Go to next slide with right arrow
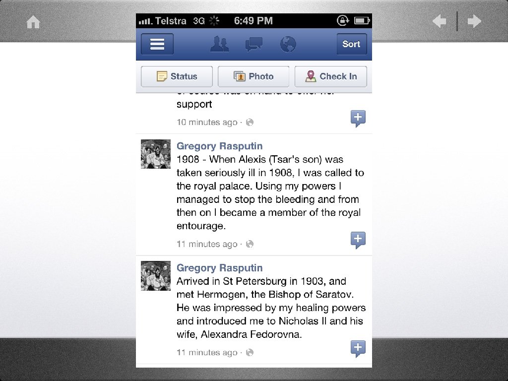 [474, 21]
